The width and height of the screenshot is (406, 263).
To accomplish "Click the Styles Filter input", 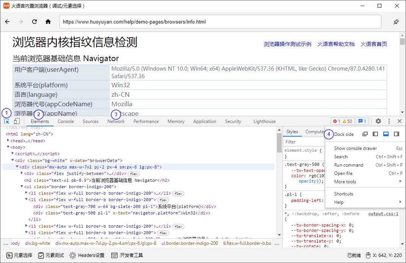I will 304,142.
